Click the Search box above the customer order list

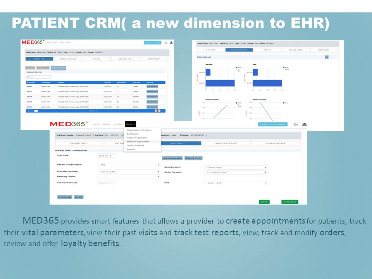coord(38,77)
